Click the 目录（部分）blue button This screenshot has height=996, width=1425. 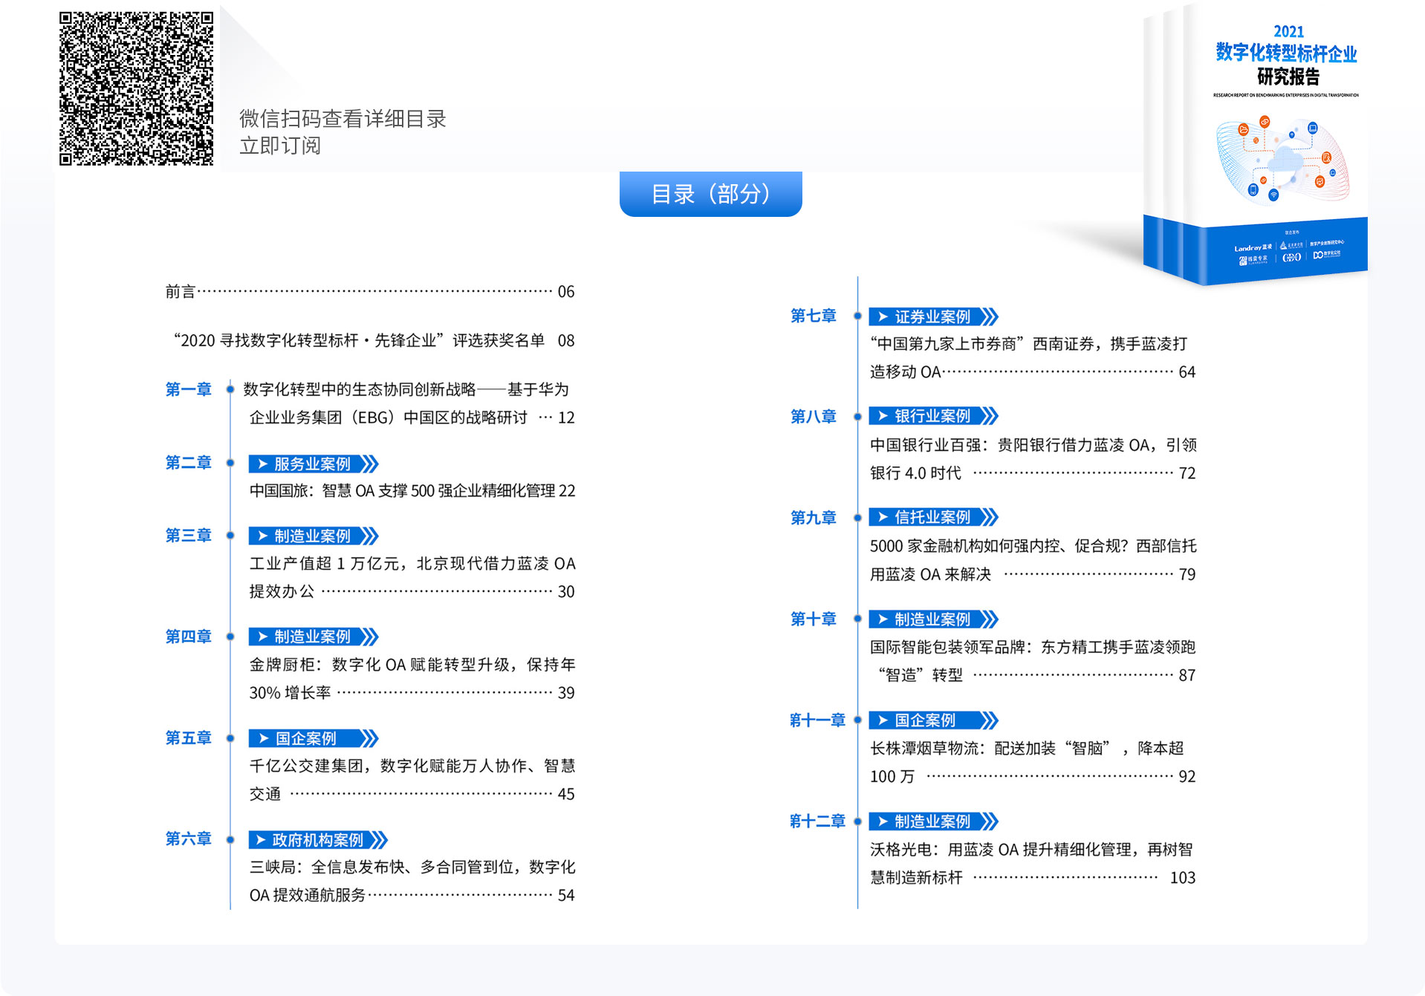click(x=710, y=195)
